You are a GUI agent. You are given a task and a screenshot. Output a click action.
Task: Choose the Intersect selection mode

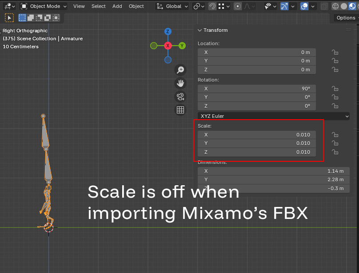(56, 18)
